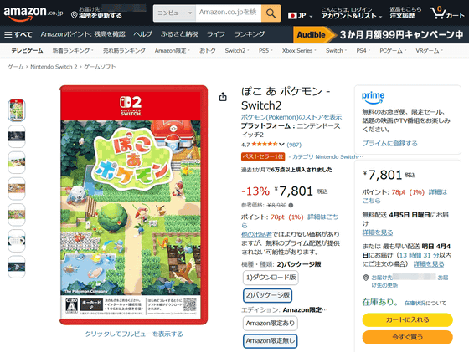Select the 1)ダウンロード版 option
This screenshot has height=352, width=469.
271,278
